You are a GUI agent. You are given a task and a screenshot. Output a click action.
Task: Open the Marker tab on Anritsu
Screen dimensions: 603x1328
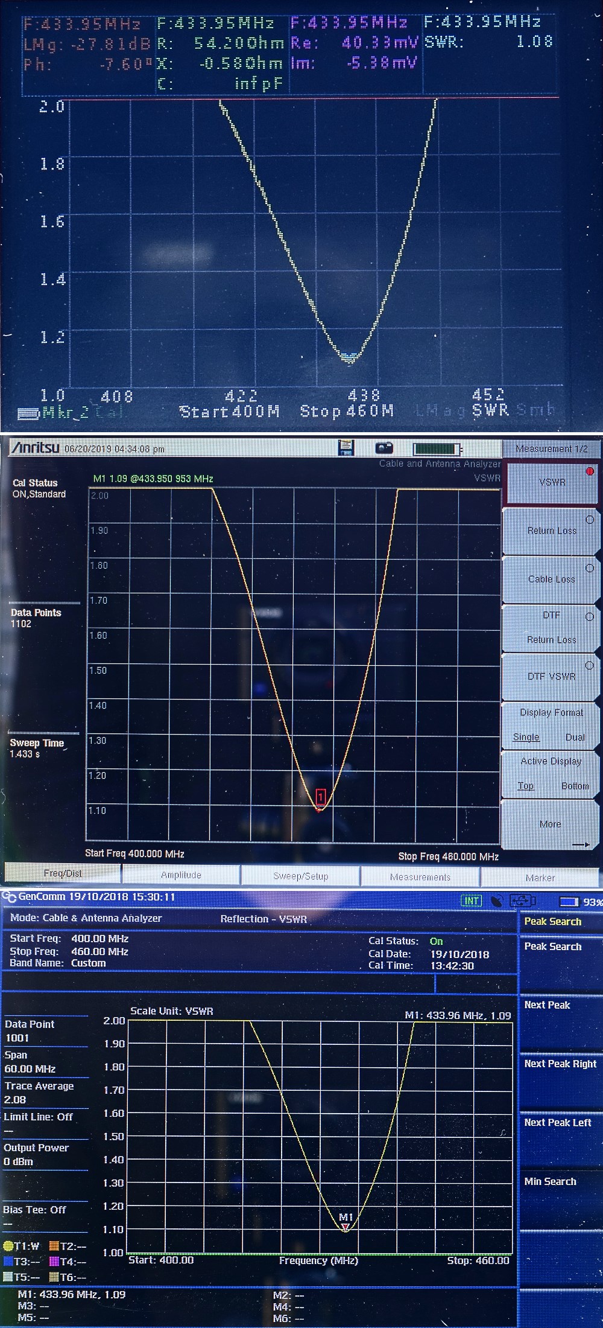point(540,878)
